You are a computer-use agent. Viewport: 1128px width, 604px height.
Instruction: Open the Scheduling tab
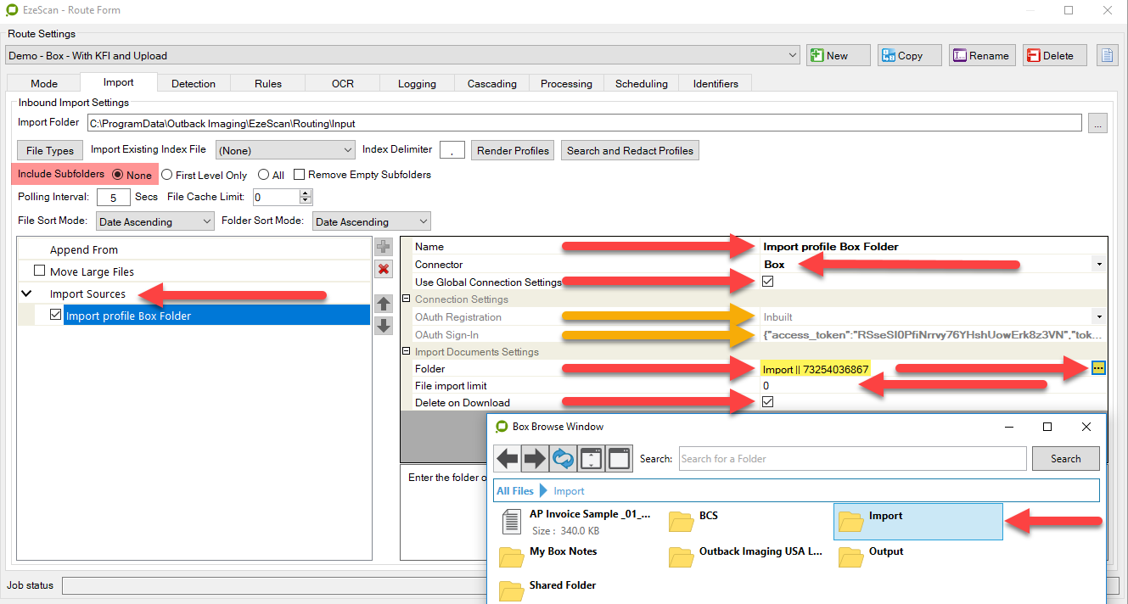pyautogui.click(x=641, y=83)
